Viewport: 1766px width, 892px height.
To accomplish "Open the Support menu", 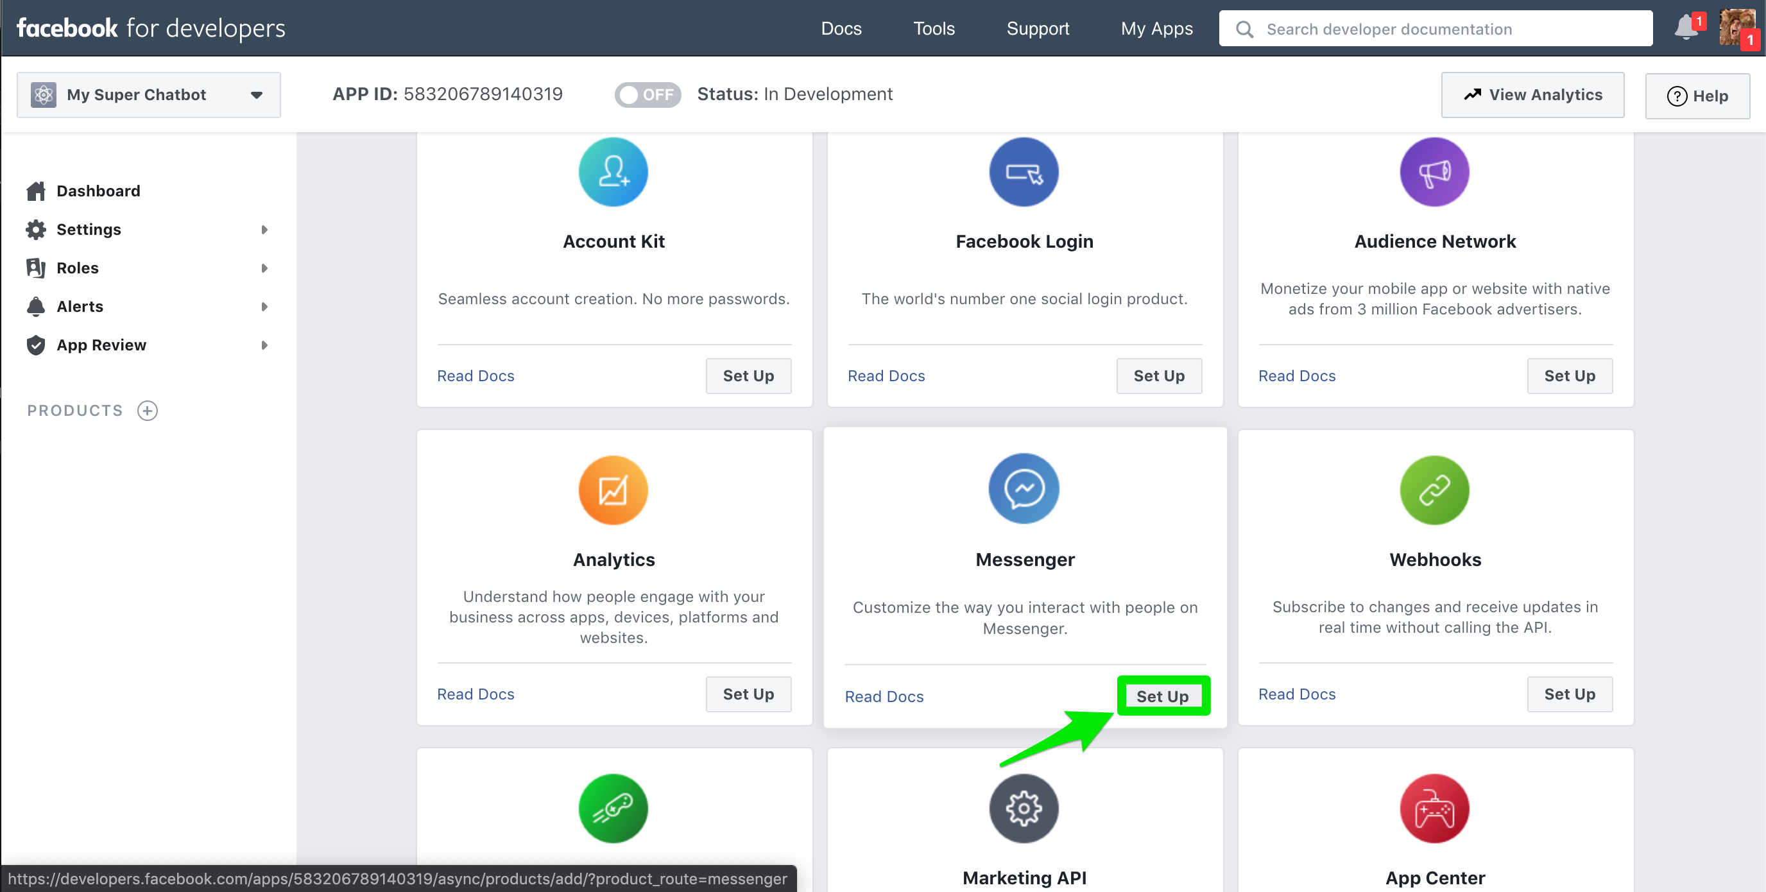I will pyautogui.click(x=1037, y=28).
